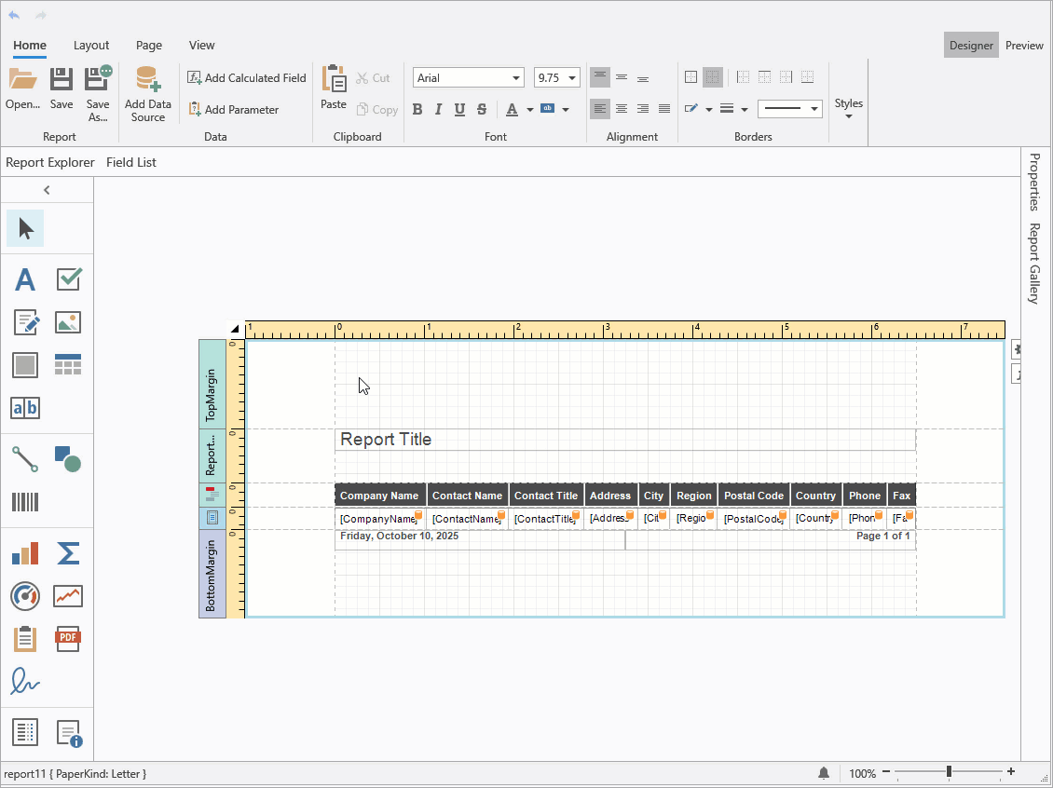Toggle bold formatting in the Font group

tap(417, 109)
